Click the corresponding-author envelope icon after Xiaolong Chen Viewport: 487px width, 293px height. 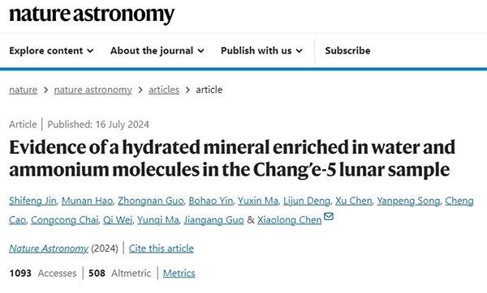(328, 216)
